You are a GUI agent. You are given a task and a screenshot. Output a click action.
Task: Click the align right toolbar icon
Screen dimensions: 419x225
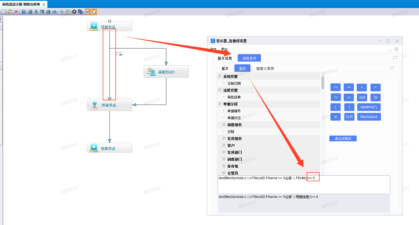(x=30, y=12)
